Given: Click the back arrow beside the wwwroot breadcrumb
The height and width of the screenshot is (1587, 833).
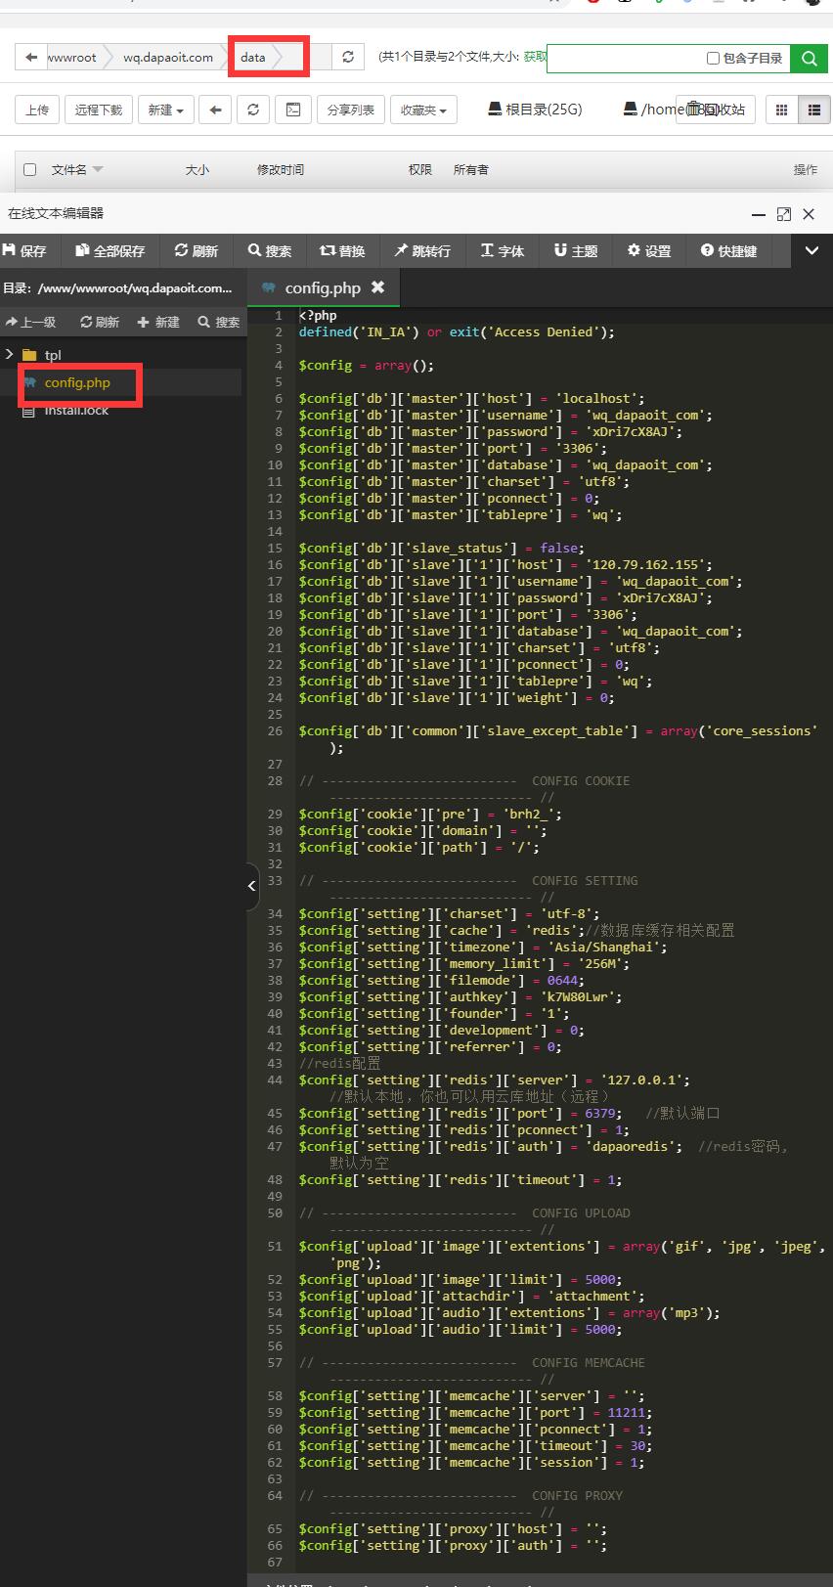Looking at the screenshot, I should tap(31, 58).
